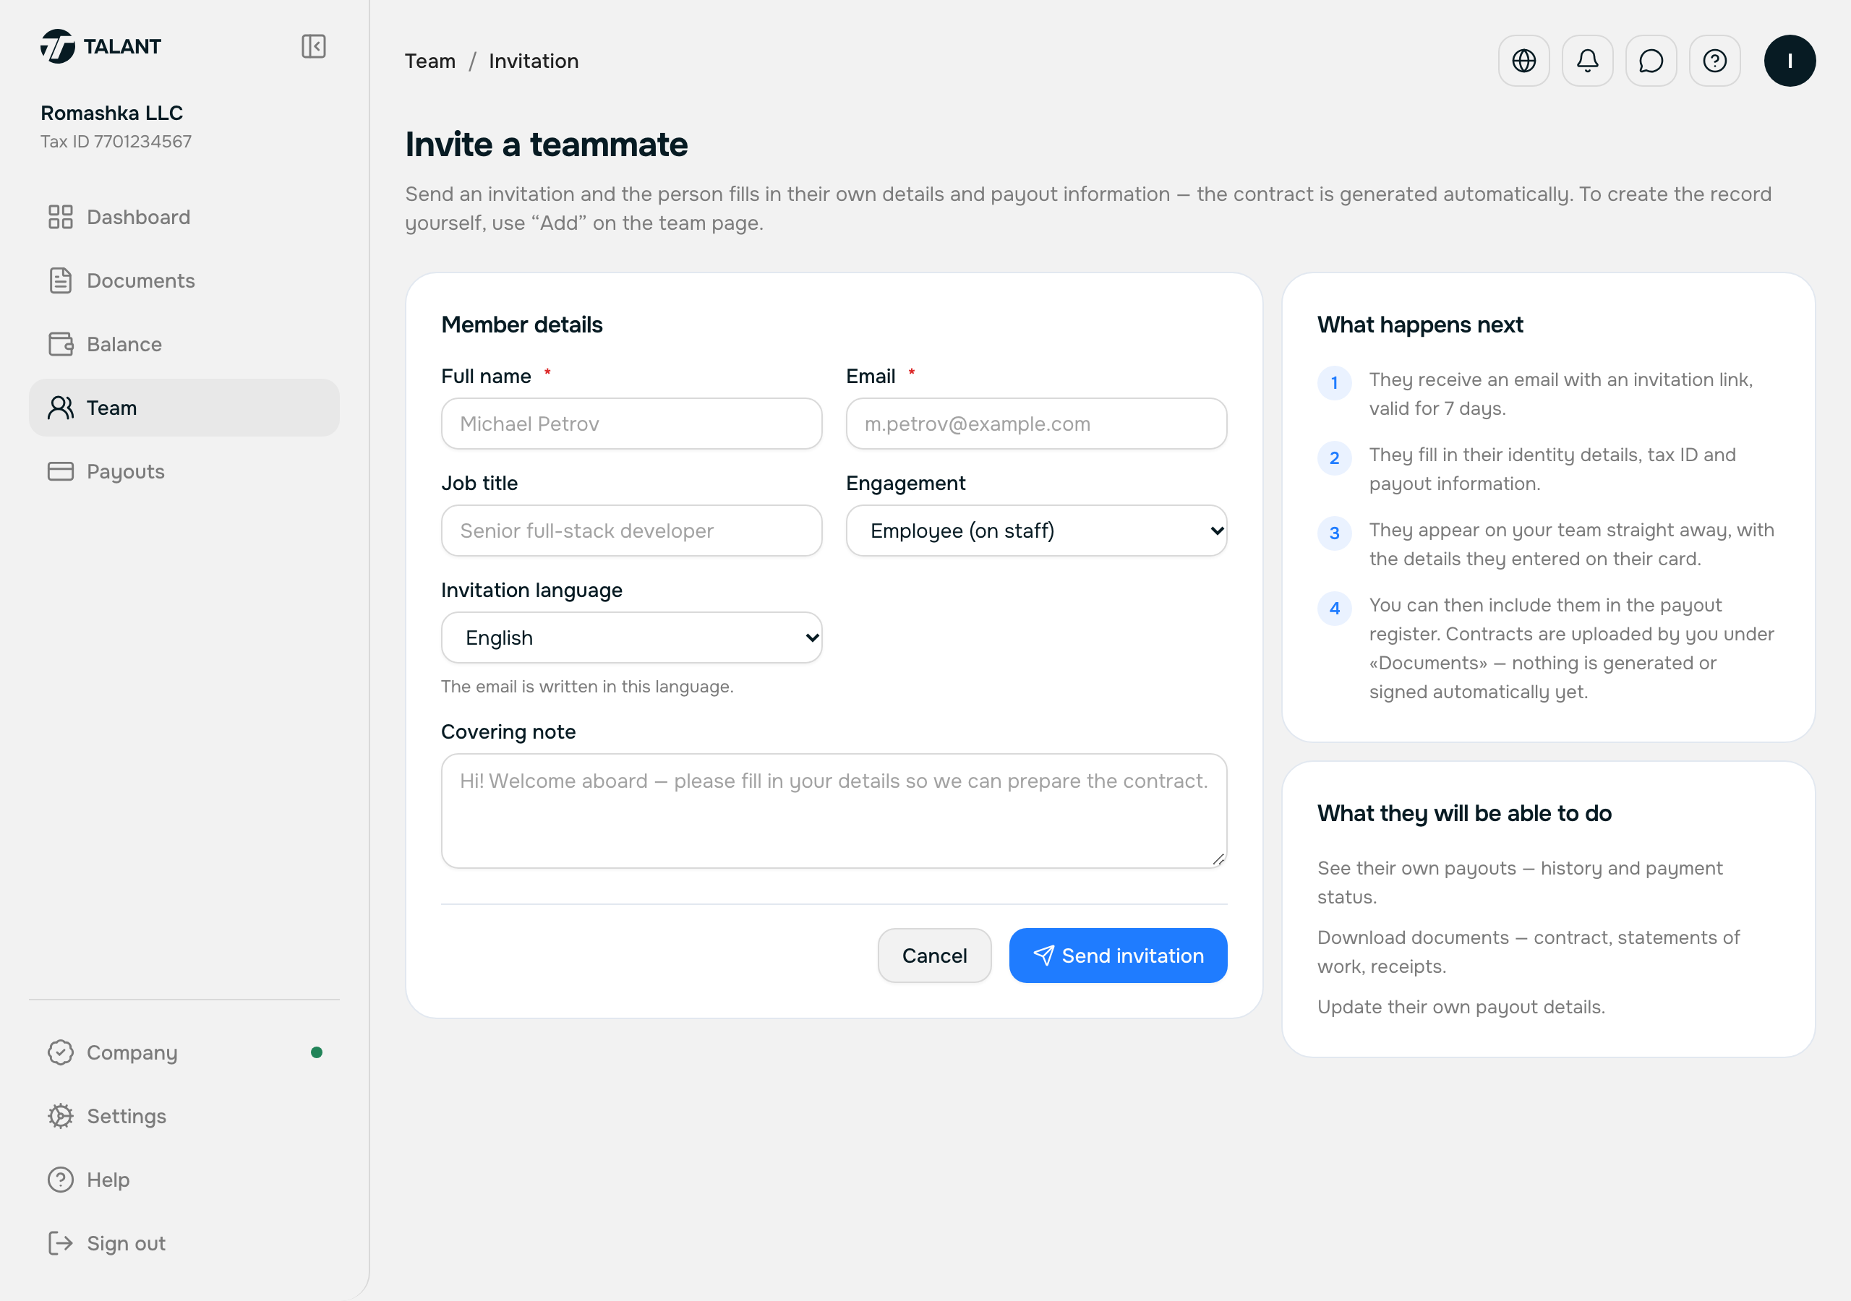This screenshot has height=1301, width=1851.
Task: Click the Invitation breadcrumb text
Action: 534,61
